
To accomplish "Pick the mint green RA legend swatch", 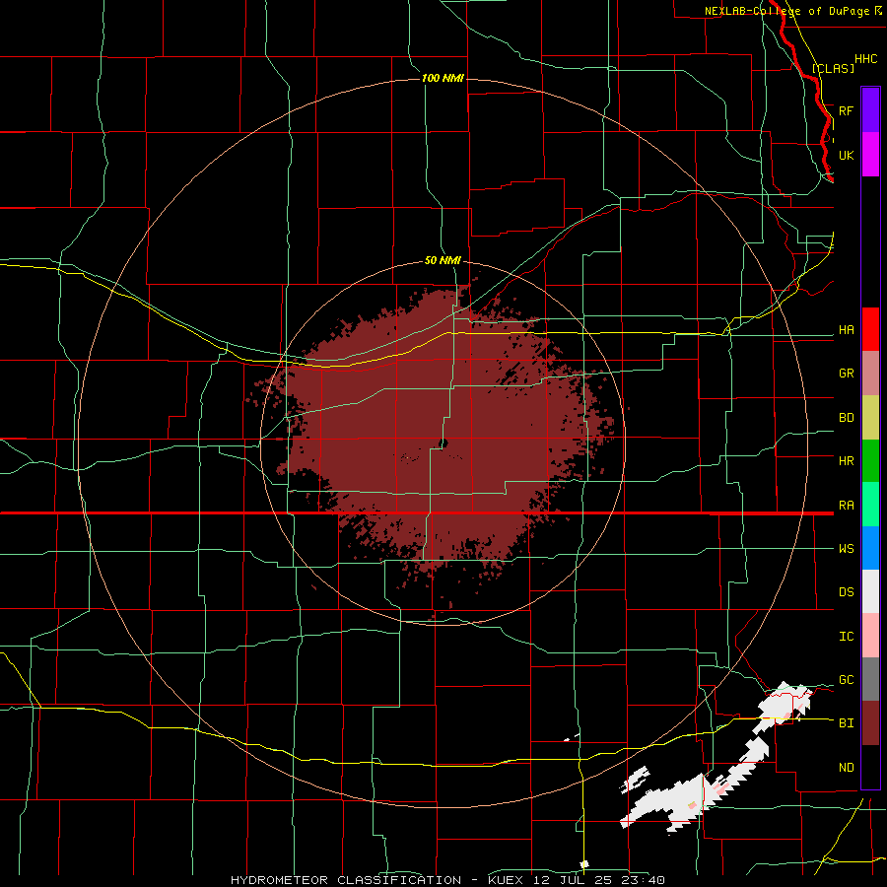I will tap(870, 505).
